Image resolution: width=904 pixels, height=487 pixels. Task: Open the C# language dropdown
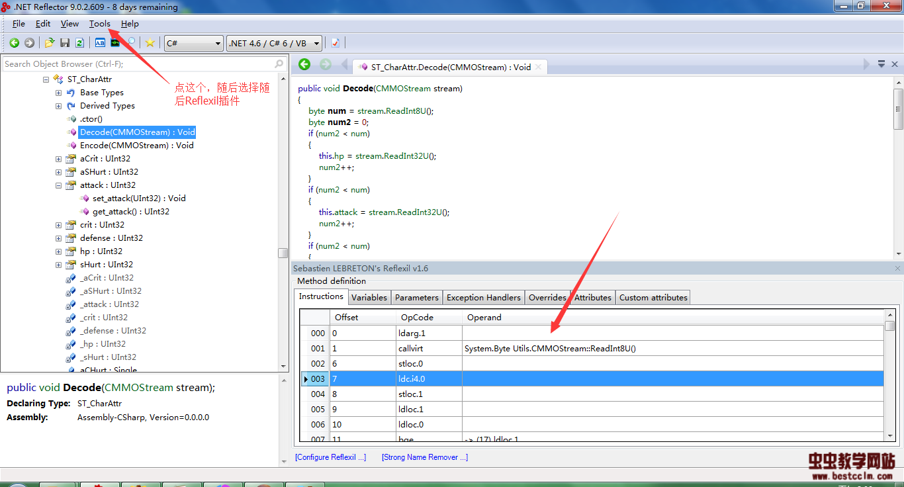click(x=194, y=43)
